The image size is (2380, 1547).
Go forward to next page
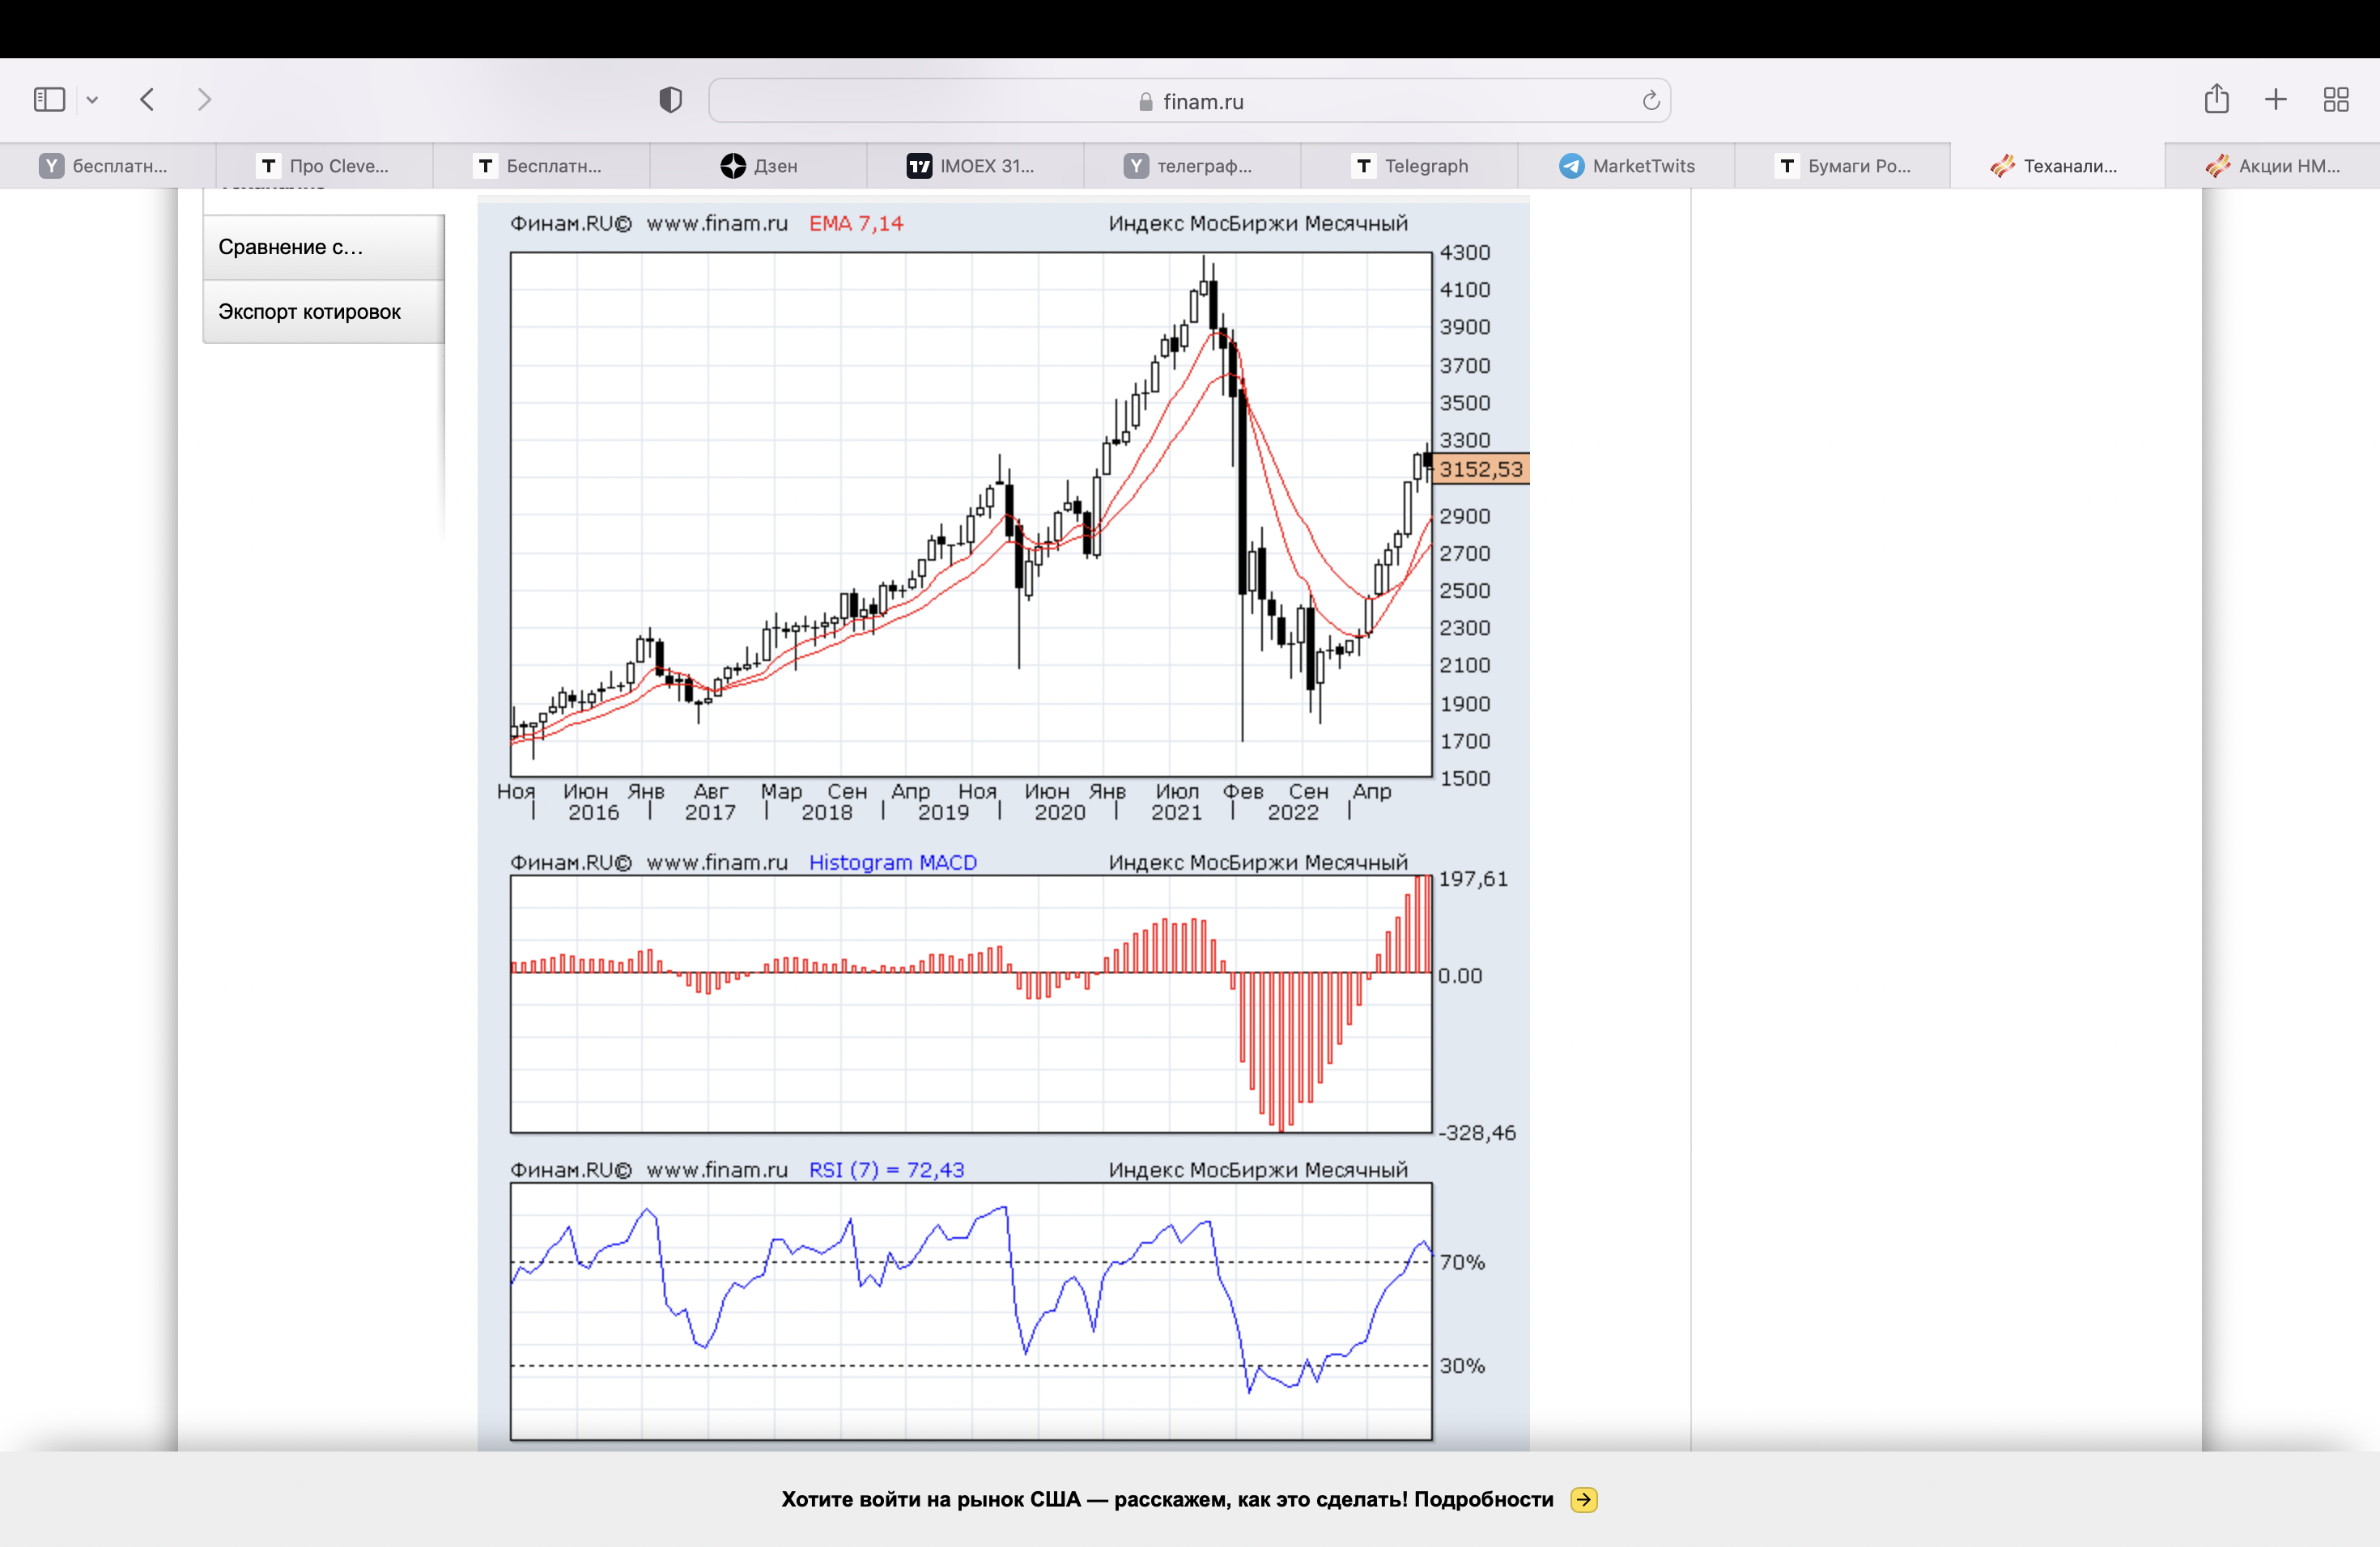(x=204, y=100)
